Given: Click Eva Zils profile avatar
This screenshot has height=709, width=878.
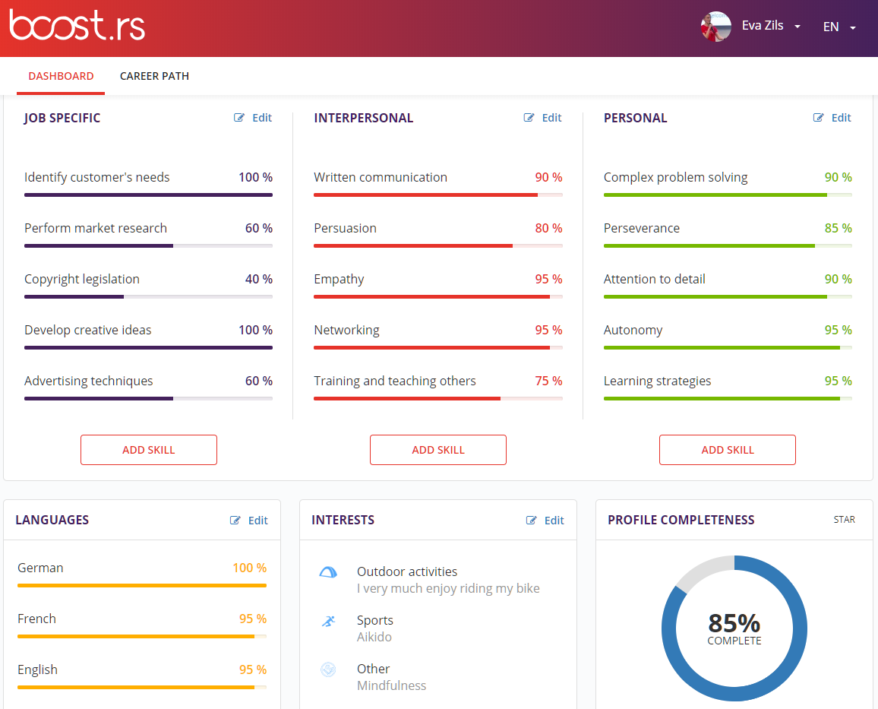Looking at the screenshot, I should [715, 27].
